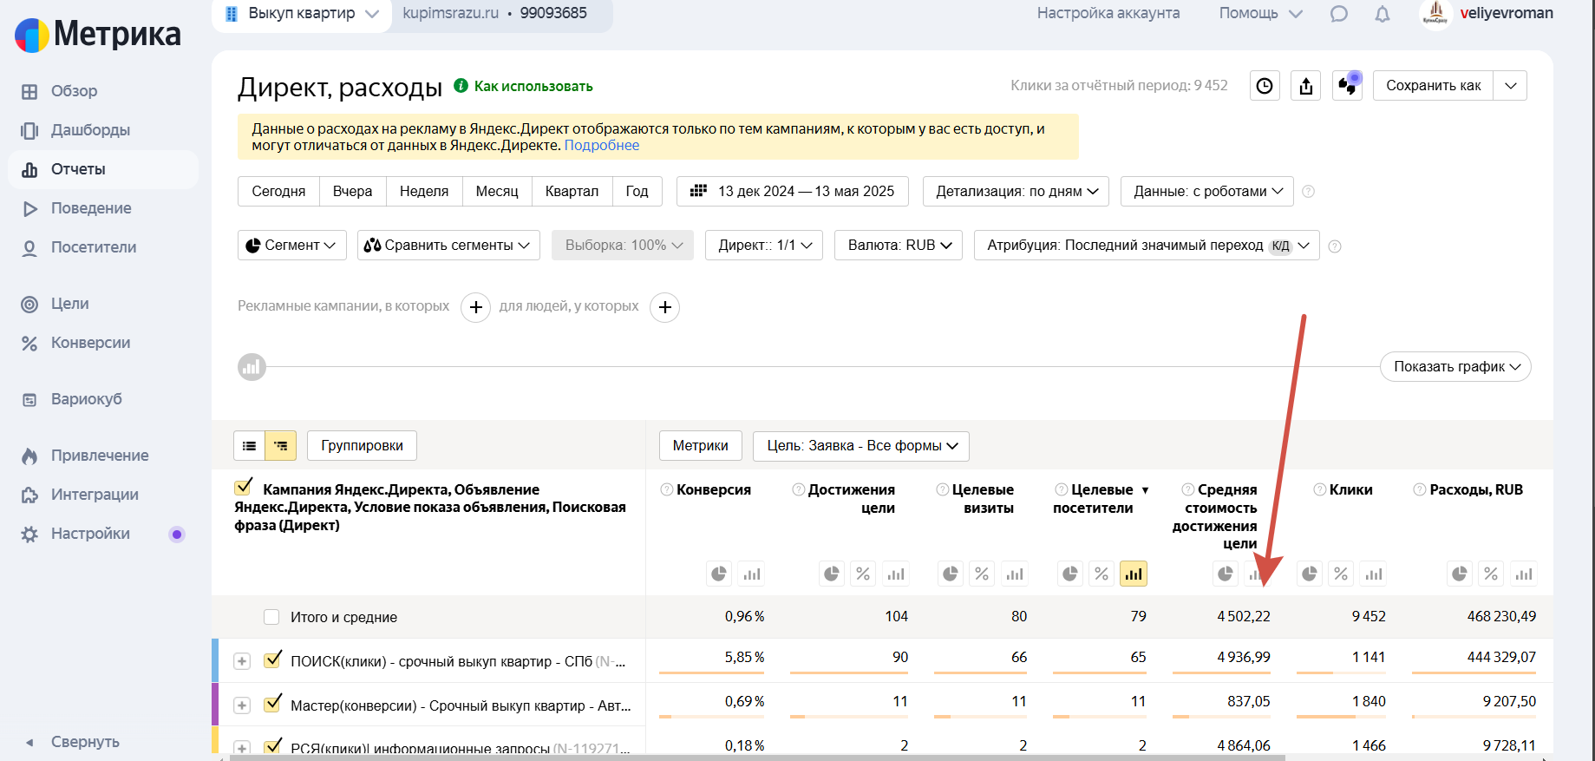This screenshot has height=761, width=1595.
Task: Go to Обзор in the sidebar
Action: coord(74,91)
